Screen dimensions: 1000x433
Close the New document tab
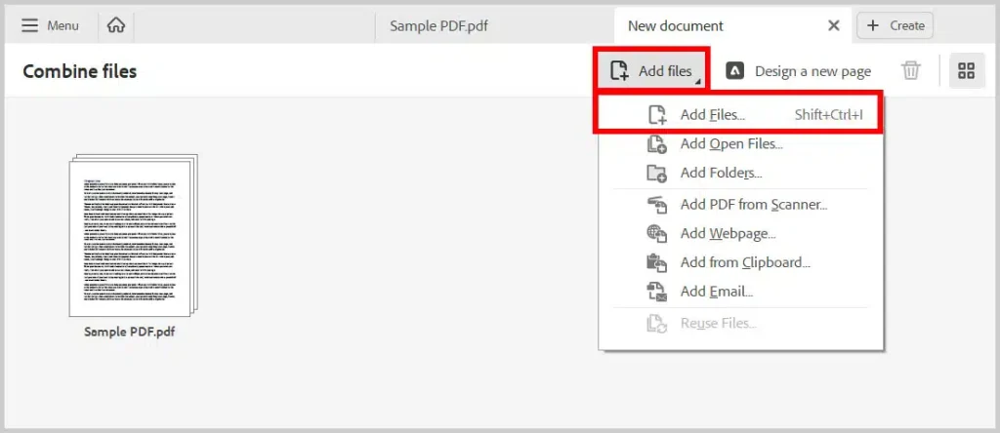click(834, 25)
